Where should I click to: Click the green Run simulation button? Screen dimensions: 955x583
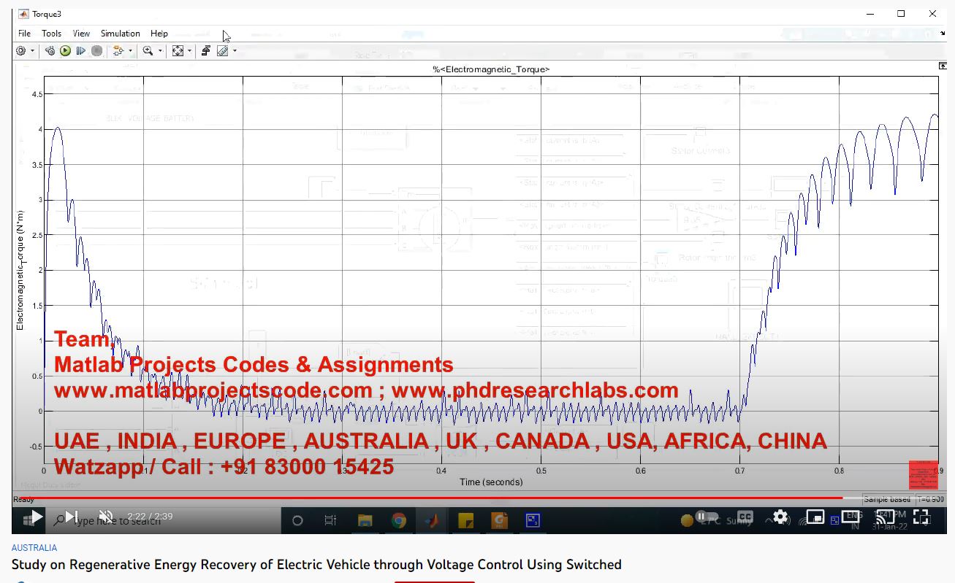(x=66, y=51)
